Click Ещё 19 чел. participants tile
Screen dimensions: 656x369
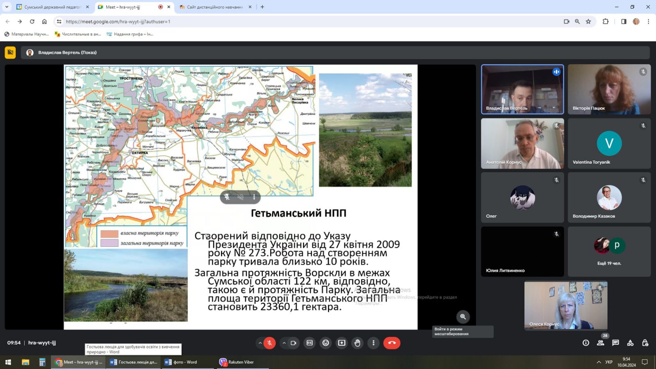(x=609, y=251)
